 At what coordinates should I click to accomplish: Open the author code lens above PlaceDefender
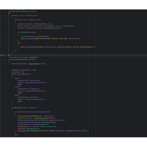pos(33,57)
